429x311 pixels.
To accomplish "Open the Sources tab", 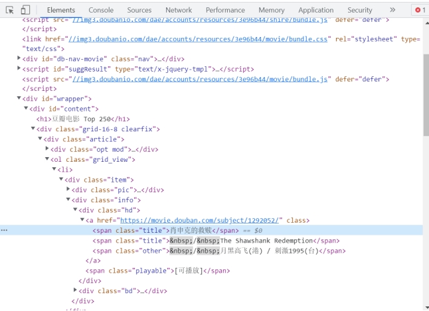I will pos(139,10).
